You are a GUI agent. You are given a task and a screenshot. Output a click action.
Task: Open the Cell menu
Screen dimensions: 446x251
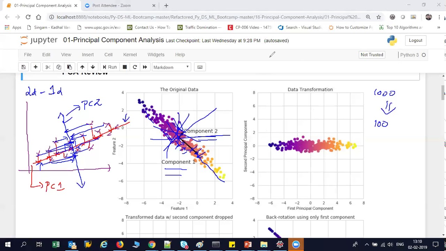[108, 54]
